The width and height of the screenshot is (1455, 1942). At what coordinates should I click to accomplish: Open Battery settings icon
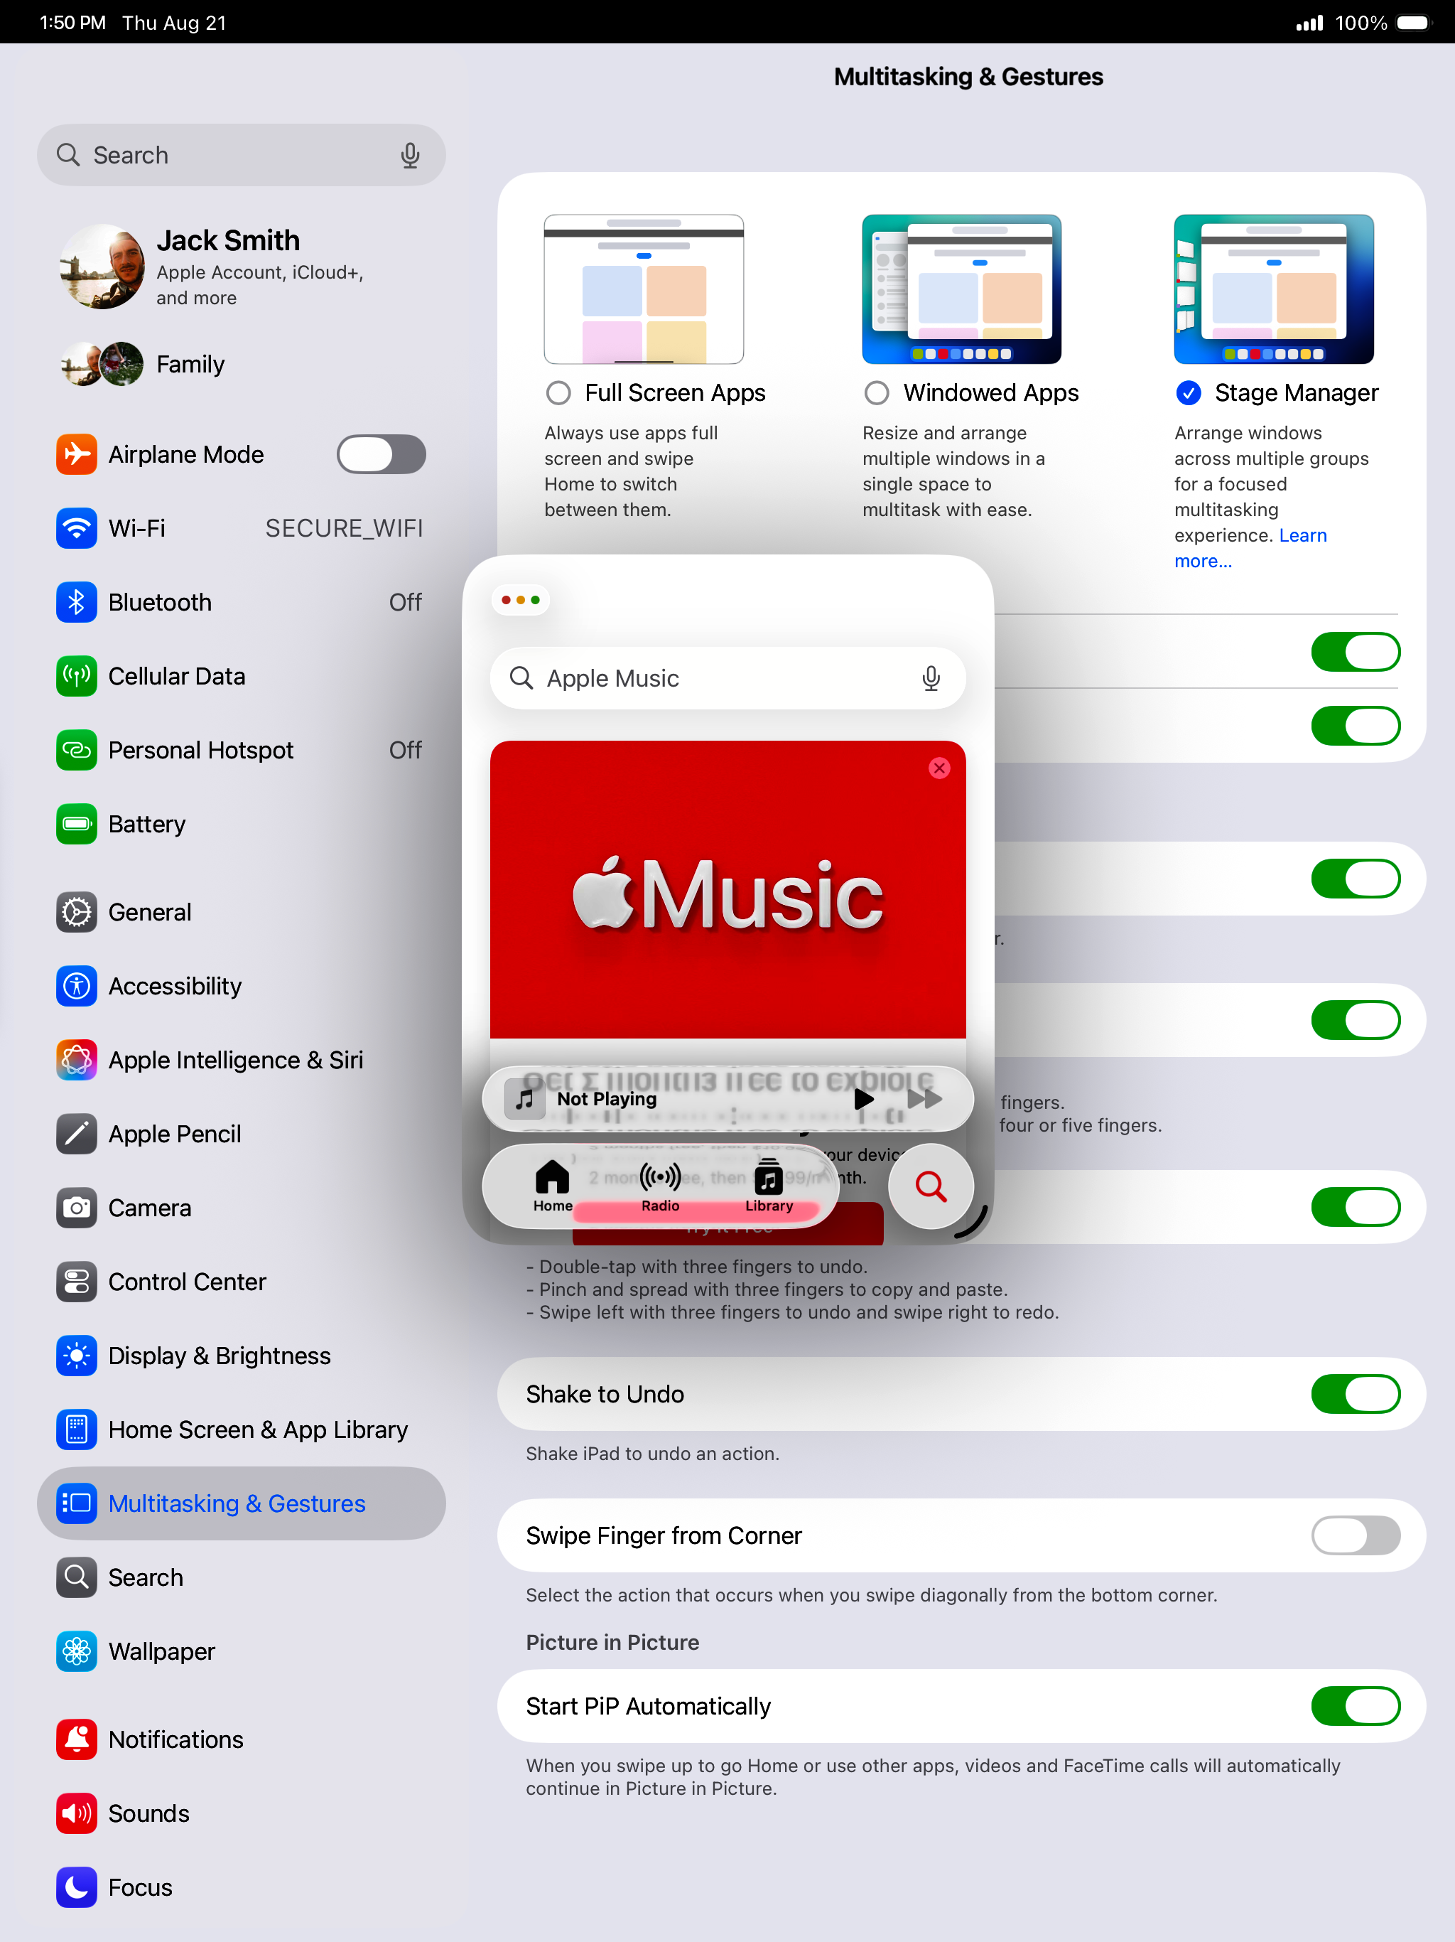[x=76, y=825]
